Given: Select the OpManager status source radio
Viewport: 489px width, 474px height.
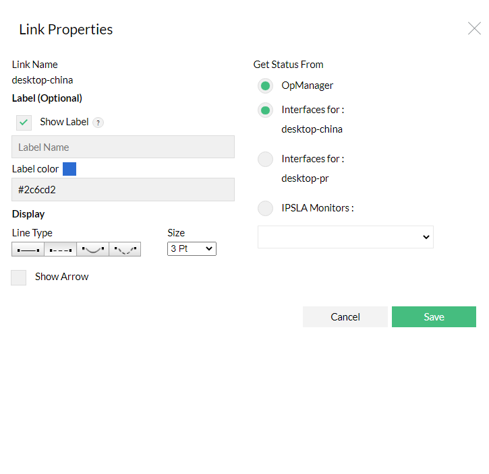Looking at the screenshot, I should [266, 86].
